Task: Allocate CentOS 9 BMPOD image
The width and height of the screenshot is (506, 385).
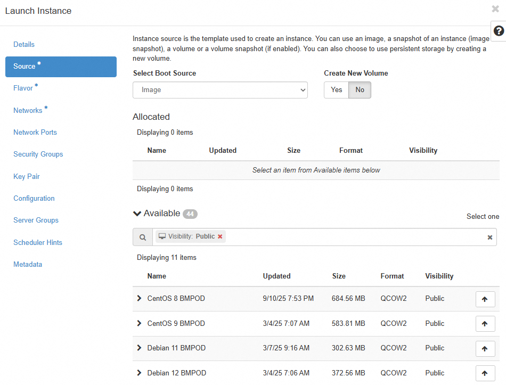Action: tap(485, 324)
